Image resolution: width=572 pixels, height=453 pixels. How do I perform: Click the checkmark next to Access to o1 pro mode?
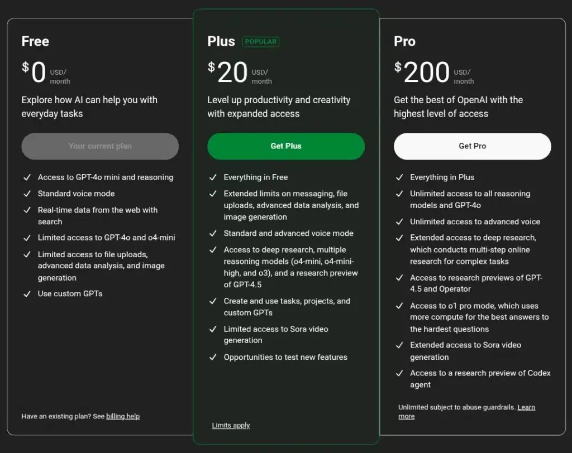pyautogui.click(x=399, y=306)
